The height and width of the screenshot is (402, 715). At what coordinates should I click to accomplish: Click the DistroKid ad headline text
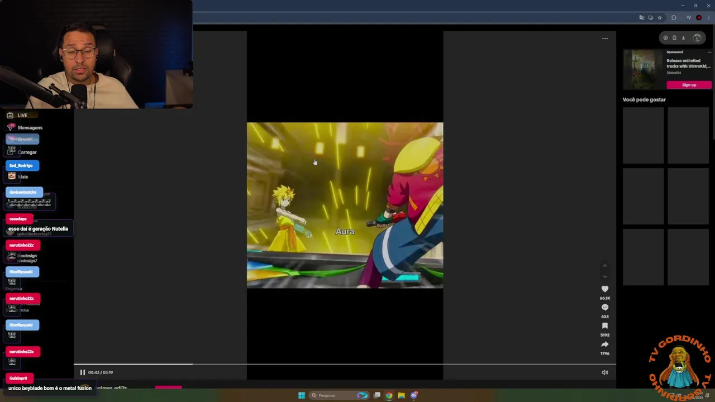688,63
